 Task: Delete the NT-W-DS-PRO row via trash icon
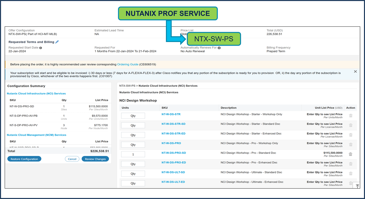tap(351, 144)
